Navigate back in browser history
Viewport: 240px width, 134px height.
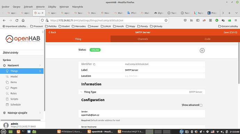4,20
